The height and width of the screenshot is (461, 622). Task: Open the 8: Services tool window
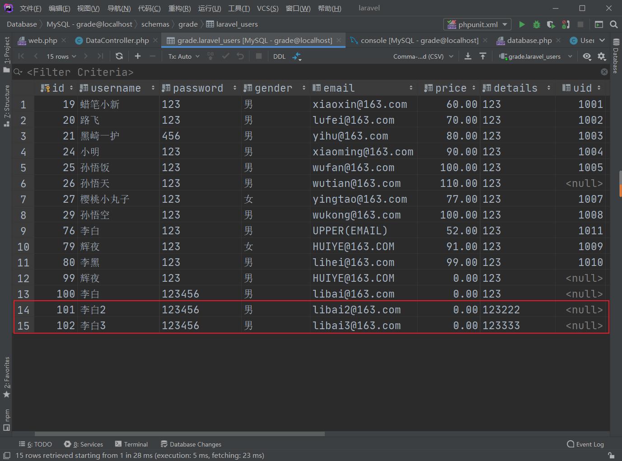pyautogui.click(x=84, y=444)
